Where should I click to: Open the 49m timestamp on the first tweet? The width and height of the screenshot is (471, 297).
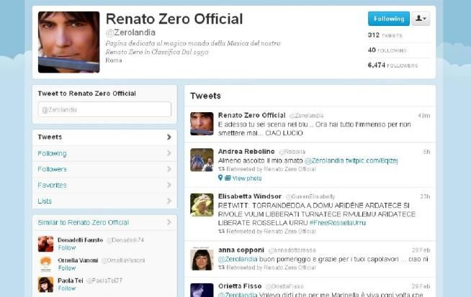tap(424, 116)
